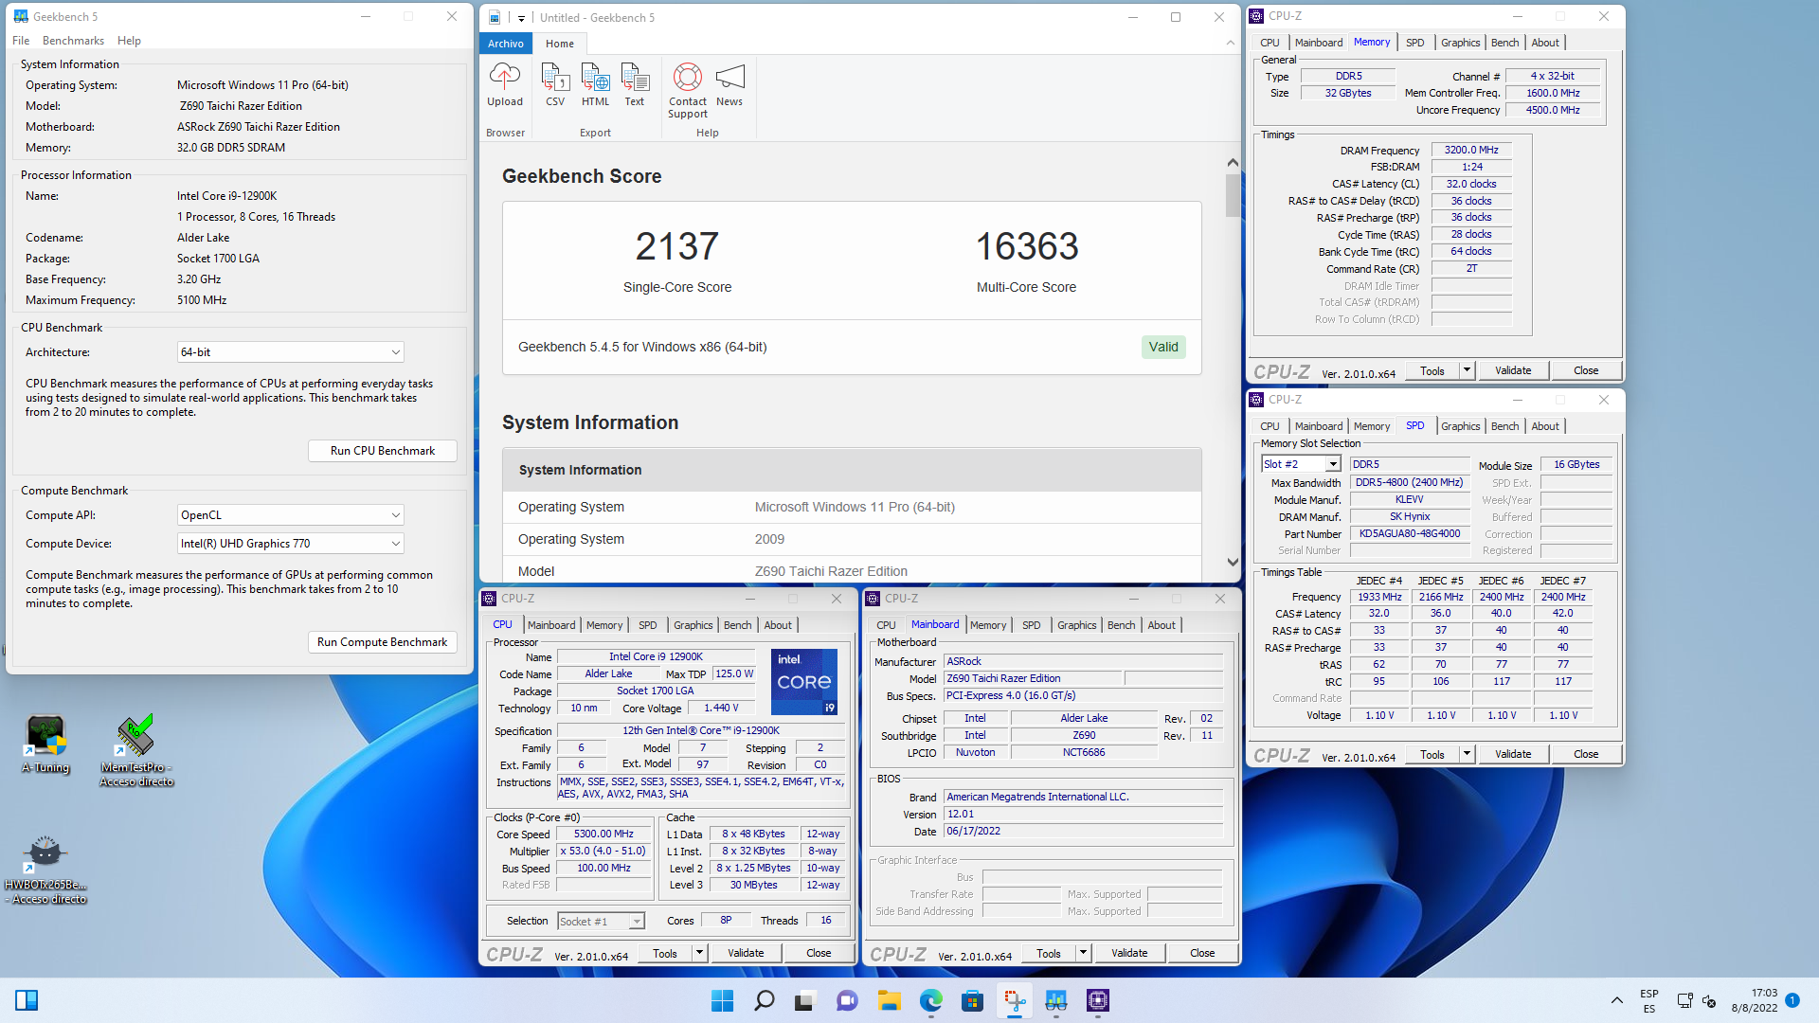Collapse the Geekbench ribbon
Viewport: 1819px width, 1023px height.
pyautogui.click(x=1230, y=43)
